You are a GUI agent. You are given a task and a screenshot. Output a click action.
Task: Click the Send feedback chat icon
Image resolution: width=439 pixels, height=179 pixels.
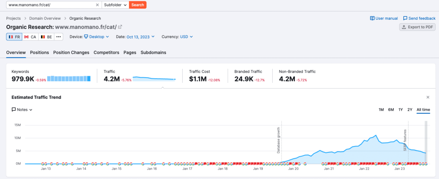click(405, 18)
